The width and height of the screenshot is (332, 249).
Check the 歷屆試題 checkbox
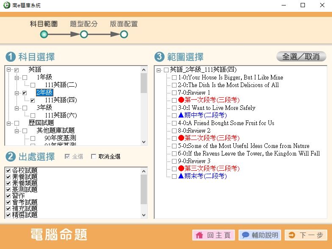tap(17, 123)
